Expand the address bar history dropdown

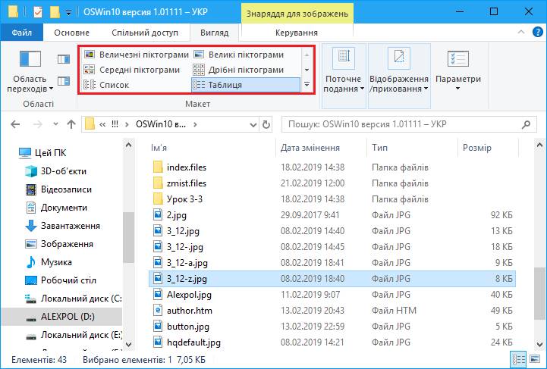253,124
